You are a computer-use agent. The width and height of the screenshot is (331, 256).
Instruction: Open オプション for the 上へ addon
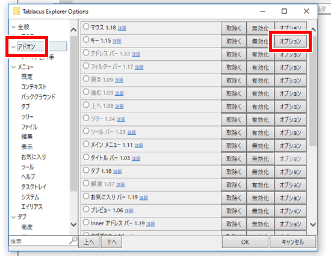pos(290,107)
